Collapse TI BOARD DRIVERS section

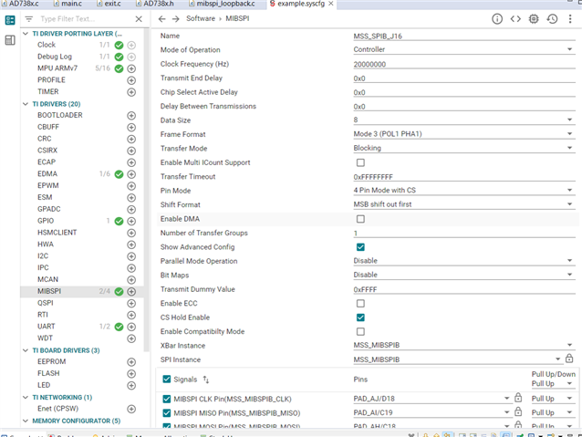coord(26,350)
